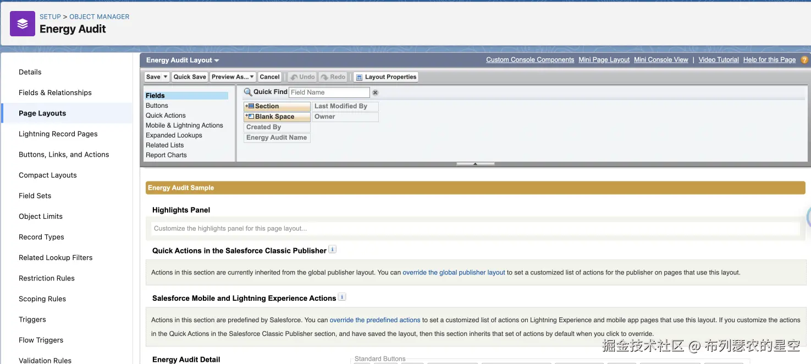Collapse the palette using the bottom handle
The height and width of the screenshot is (364, 811).
point(475,163)
